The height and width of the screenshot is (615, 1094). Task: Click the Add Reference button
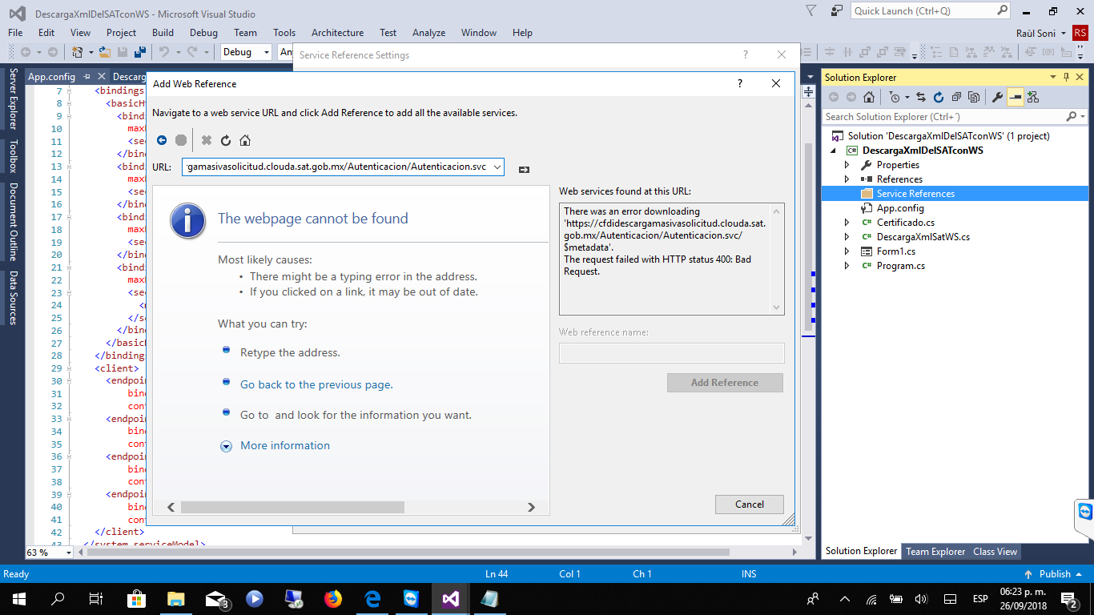725,382
